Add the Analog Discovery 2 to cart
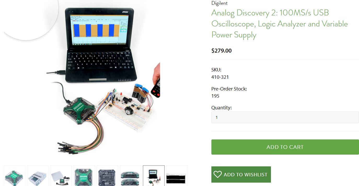 click(285, 147)
